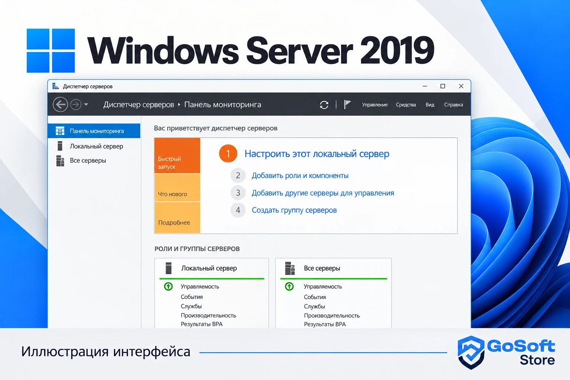Click the forward navigation arrow
Screen dimensions: 570x380
coord(76,105)
